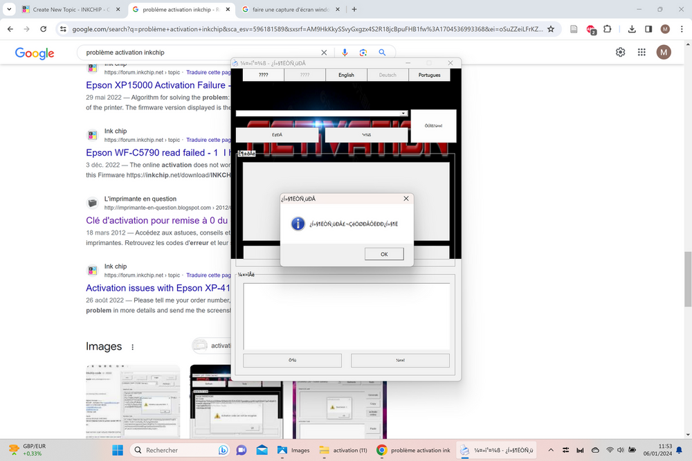
Task: Show hidden system tray icons
Action: pyautogui.click(x=550, y=450)
